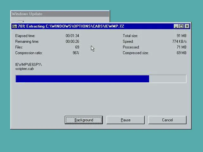Close the 7-Zip extracting window
Screen dimensions: 203x152
(x=187, y=26)
